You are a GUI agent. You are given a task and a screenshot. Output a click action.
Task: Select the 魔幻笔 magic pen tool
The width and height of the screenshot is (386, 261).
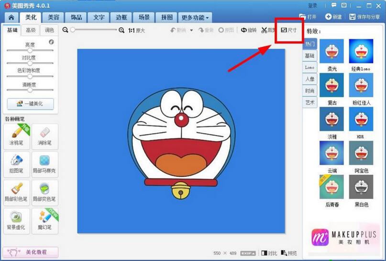(45, 221)
